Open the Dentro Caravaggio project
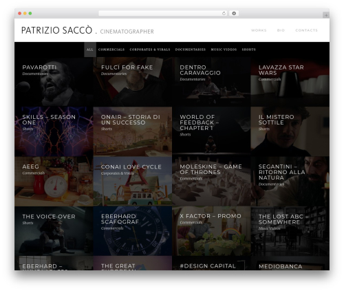Screen dimensions: 344x291 point(211,82)
